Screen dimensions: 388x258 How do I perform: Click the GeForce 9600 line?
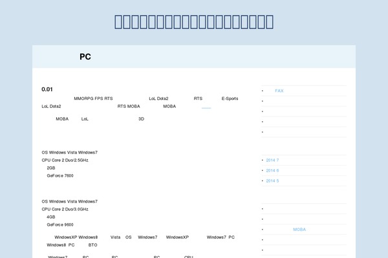[60, 224]
